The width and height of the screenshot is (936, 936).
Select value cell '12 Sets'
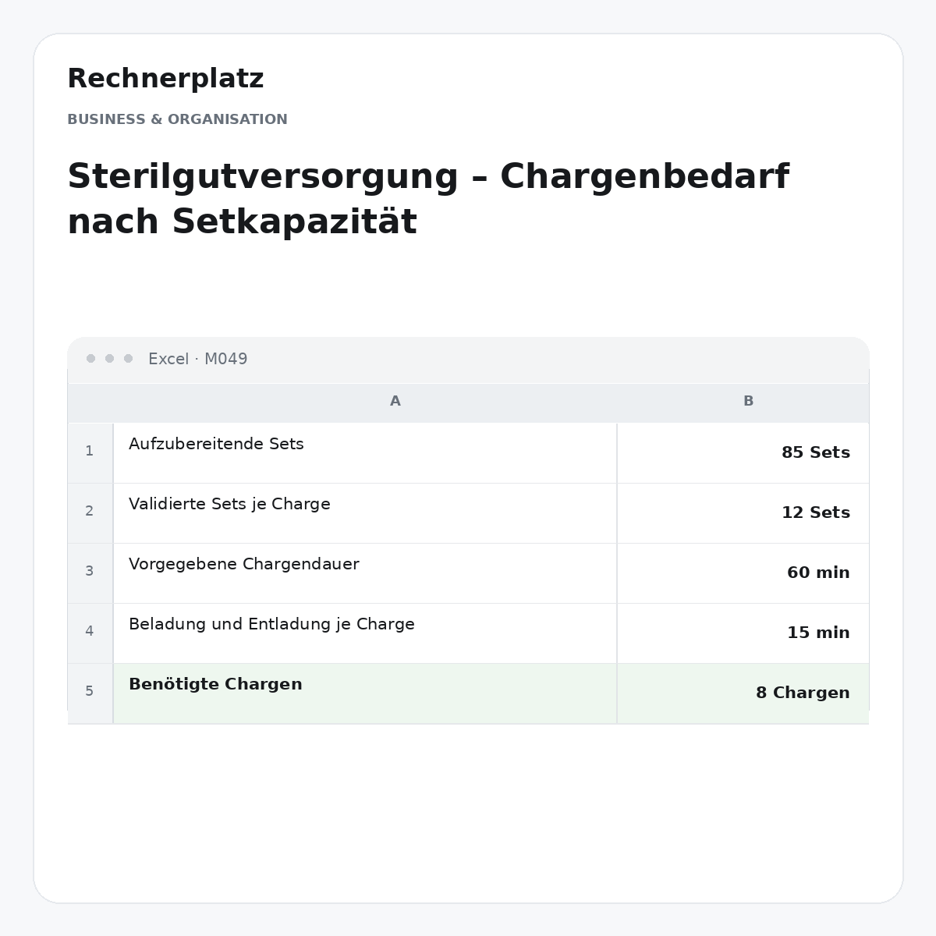(x=743, y=513)
